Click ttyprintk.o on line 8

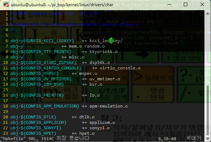tap(103, 52)
